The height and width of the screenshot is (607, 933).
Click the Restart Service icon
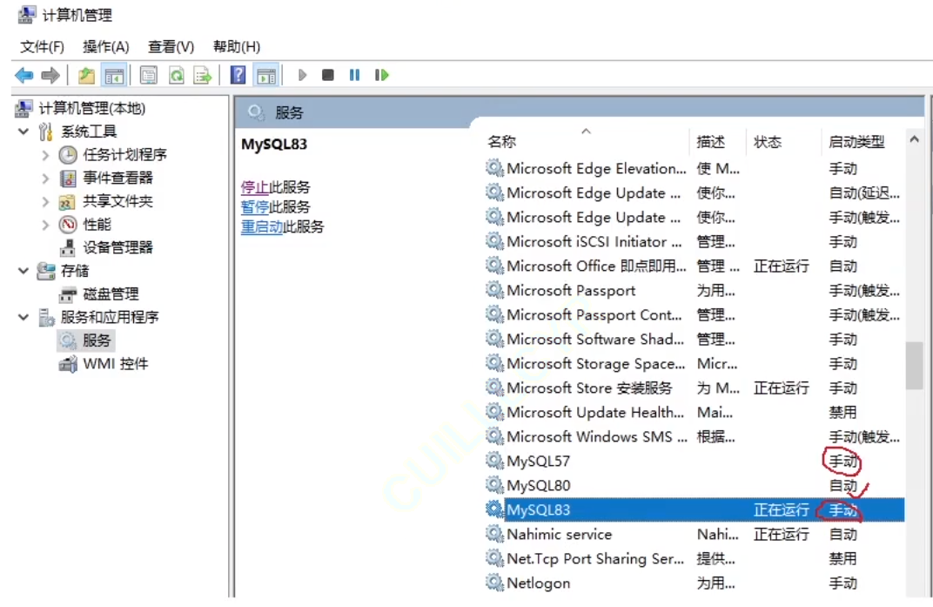(x=381, y=75)
